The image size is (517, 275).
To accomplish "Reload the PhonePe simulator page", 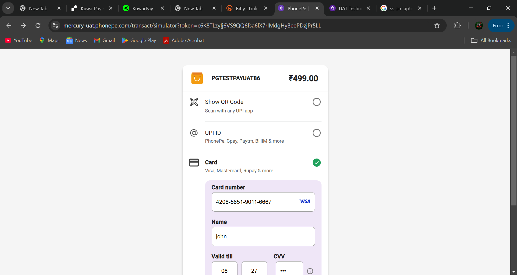I will [x=38, y=26].
